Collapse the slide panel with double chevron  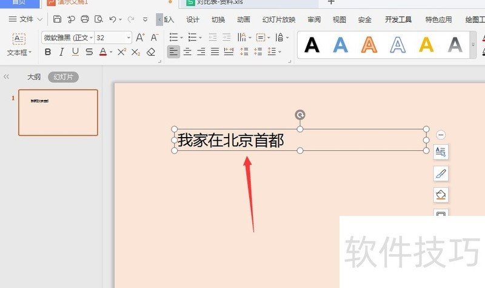[x=6, y=77]
